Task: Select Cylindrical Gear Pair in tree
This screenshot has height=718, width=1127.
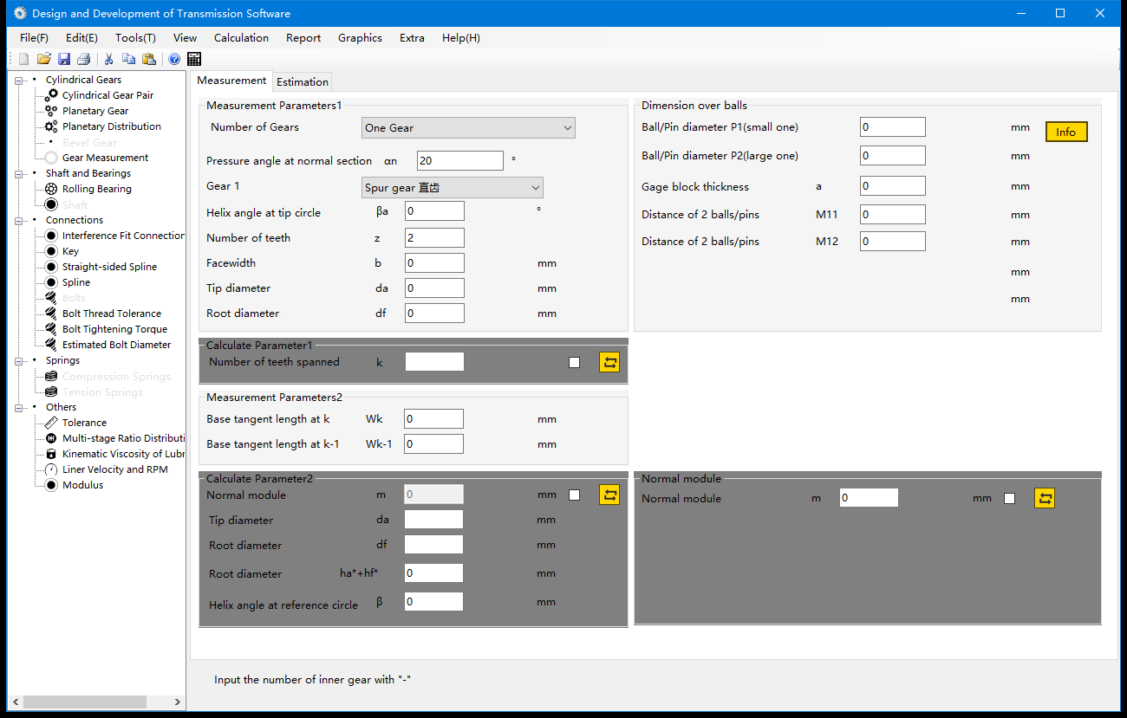Action: point(107,95)
